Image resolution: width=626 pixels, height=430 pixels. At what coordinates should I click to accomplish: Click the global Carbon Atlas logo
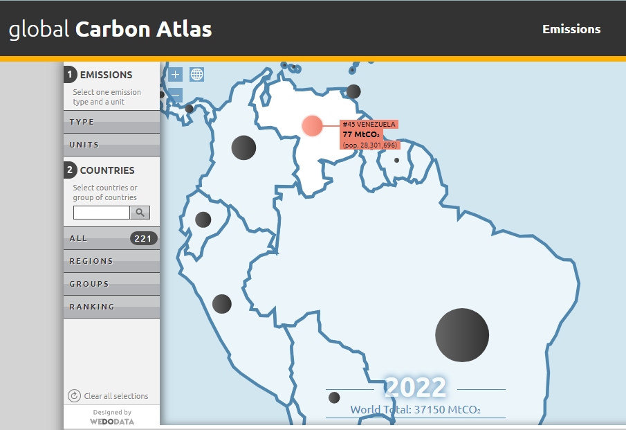(110, 30)
